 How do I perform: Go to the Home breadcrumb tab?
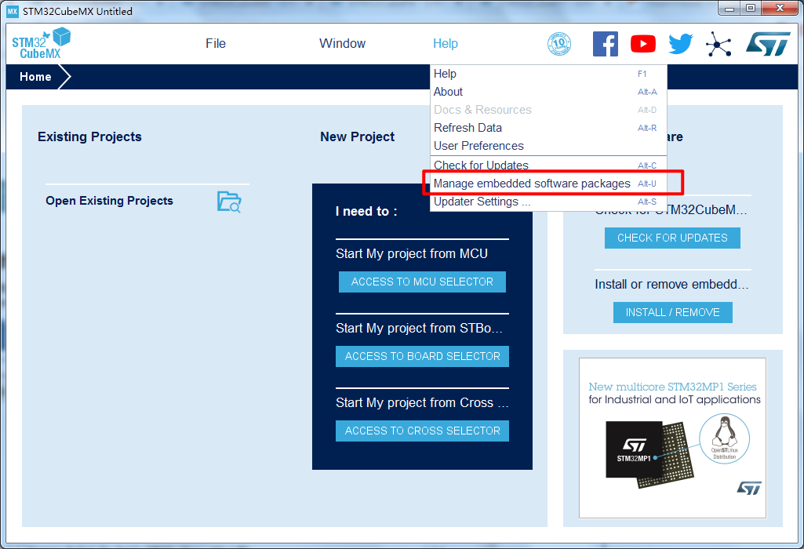tap(35, 77)
